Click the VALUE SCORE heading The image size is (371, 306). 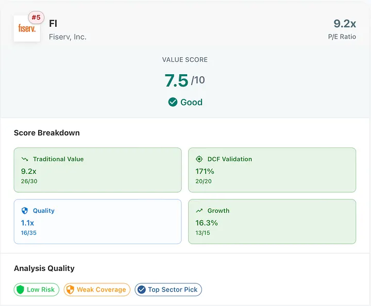[185, 60]
